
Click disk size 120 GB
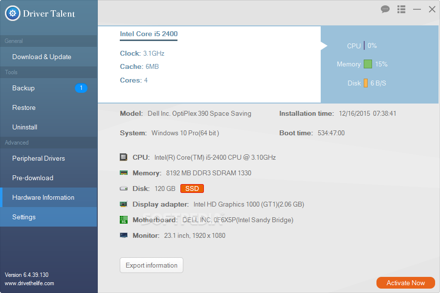[165, 188]
